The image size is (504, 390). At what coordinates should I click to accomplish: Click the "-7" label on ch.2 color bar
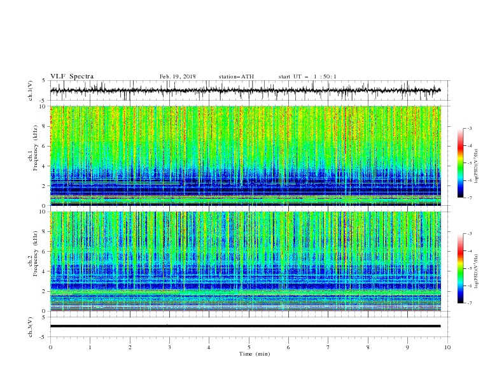pos(469,303)
